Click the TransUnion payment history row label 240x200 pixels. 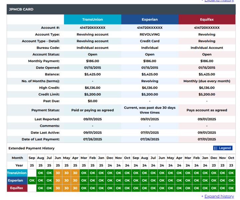[x=17, y=173]
